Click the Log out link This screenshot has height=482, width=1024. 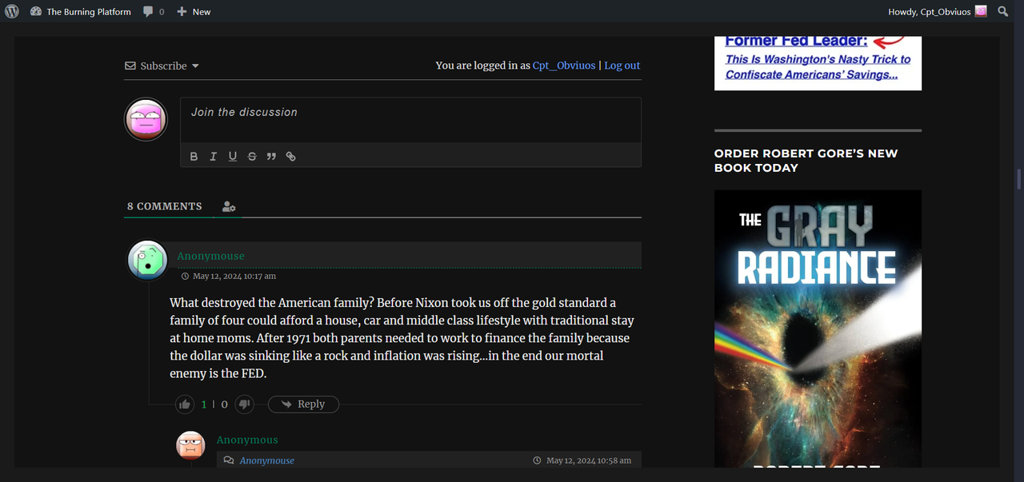pos(622,66)
